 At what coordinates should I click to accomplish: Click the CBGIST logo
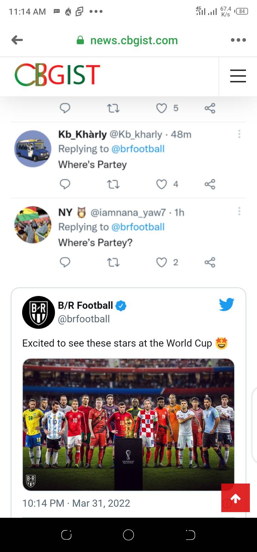pyautogui.click(x=57, y=75)
